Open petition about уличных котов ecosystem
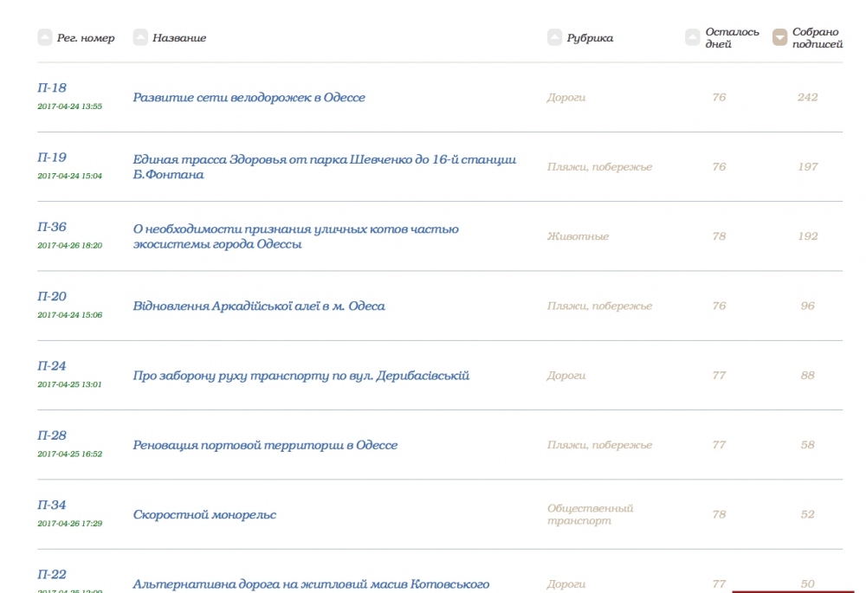 [295, 236]
